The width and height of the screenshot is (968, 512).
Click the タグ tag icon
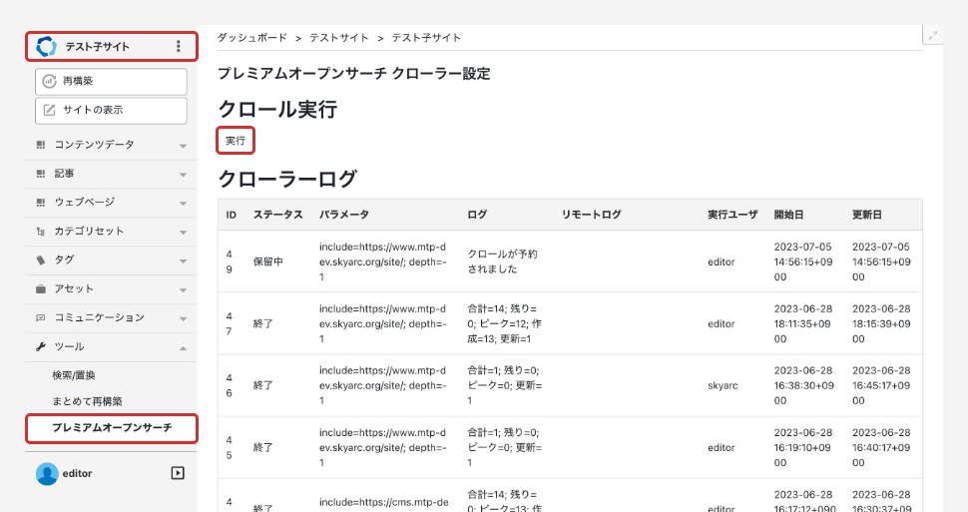click(x=41, y=260)
